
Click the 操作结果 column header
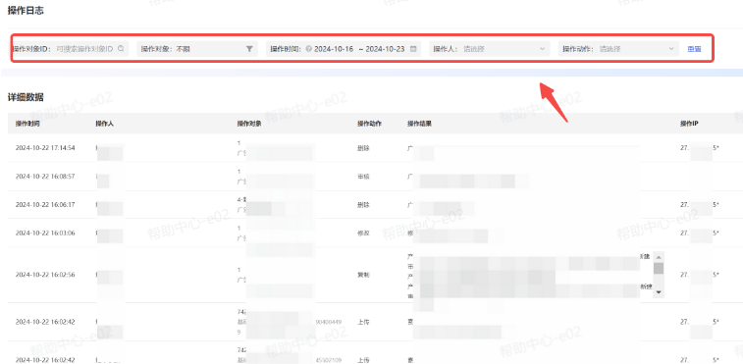click(x=419, y=124)
